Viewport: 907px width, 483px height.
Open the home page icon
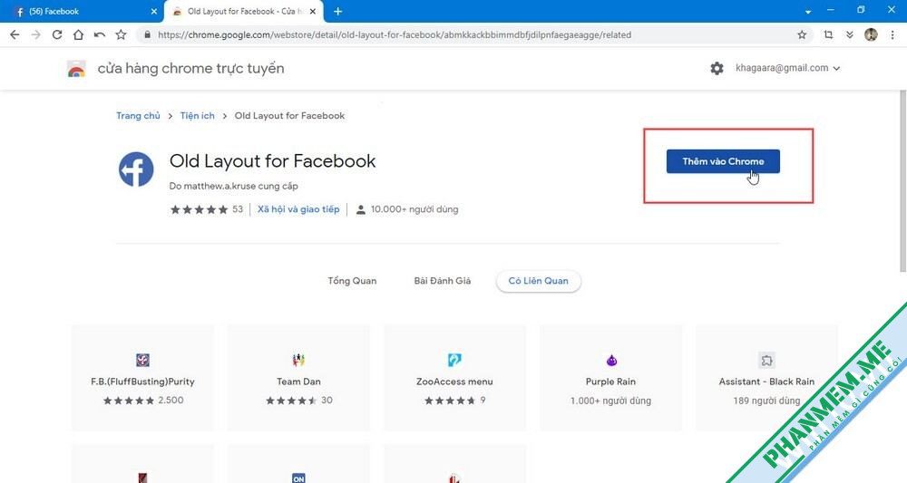pos(78,34)
